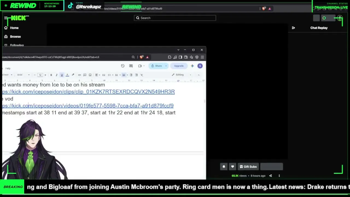This screenshot has width=350, height=197.
Task: Click the notification bell button on Kick
Action: click(x=224, y=167)
